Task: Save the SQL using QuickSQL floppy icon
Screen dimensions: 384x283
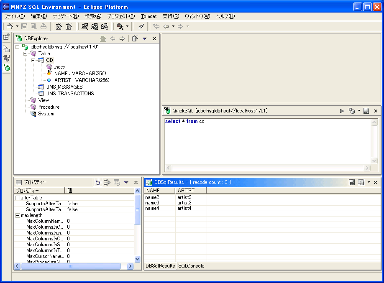Action: 366,111
